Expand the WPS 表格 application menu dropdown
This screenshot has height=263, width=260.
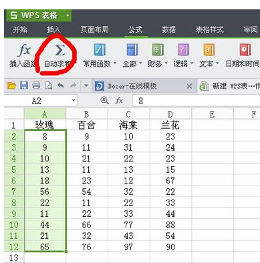click(68, 15)
